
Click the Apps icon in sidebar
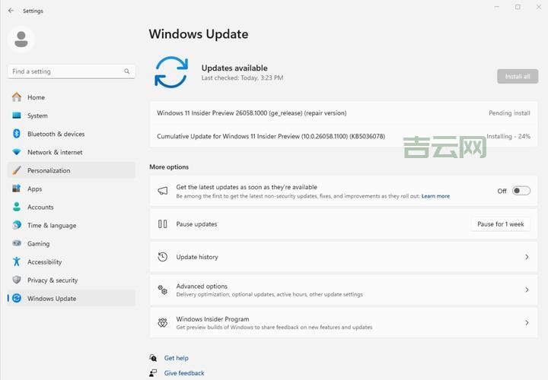[x=17, y=188]
